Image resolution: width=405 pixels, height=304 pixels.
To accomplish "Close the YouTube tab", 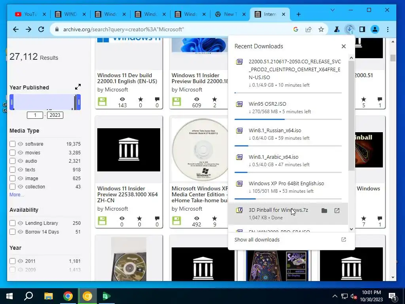I will (44, 14).
